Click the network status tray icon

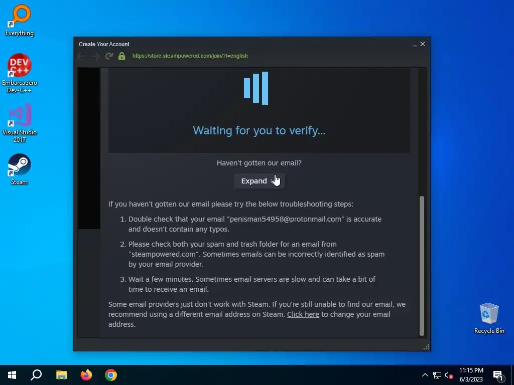coord(437,375)
